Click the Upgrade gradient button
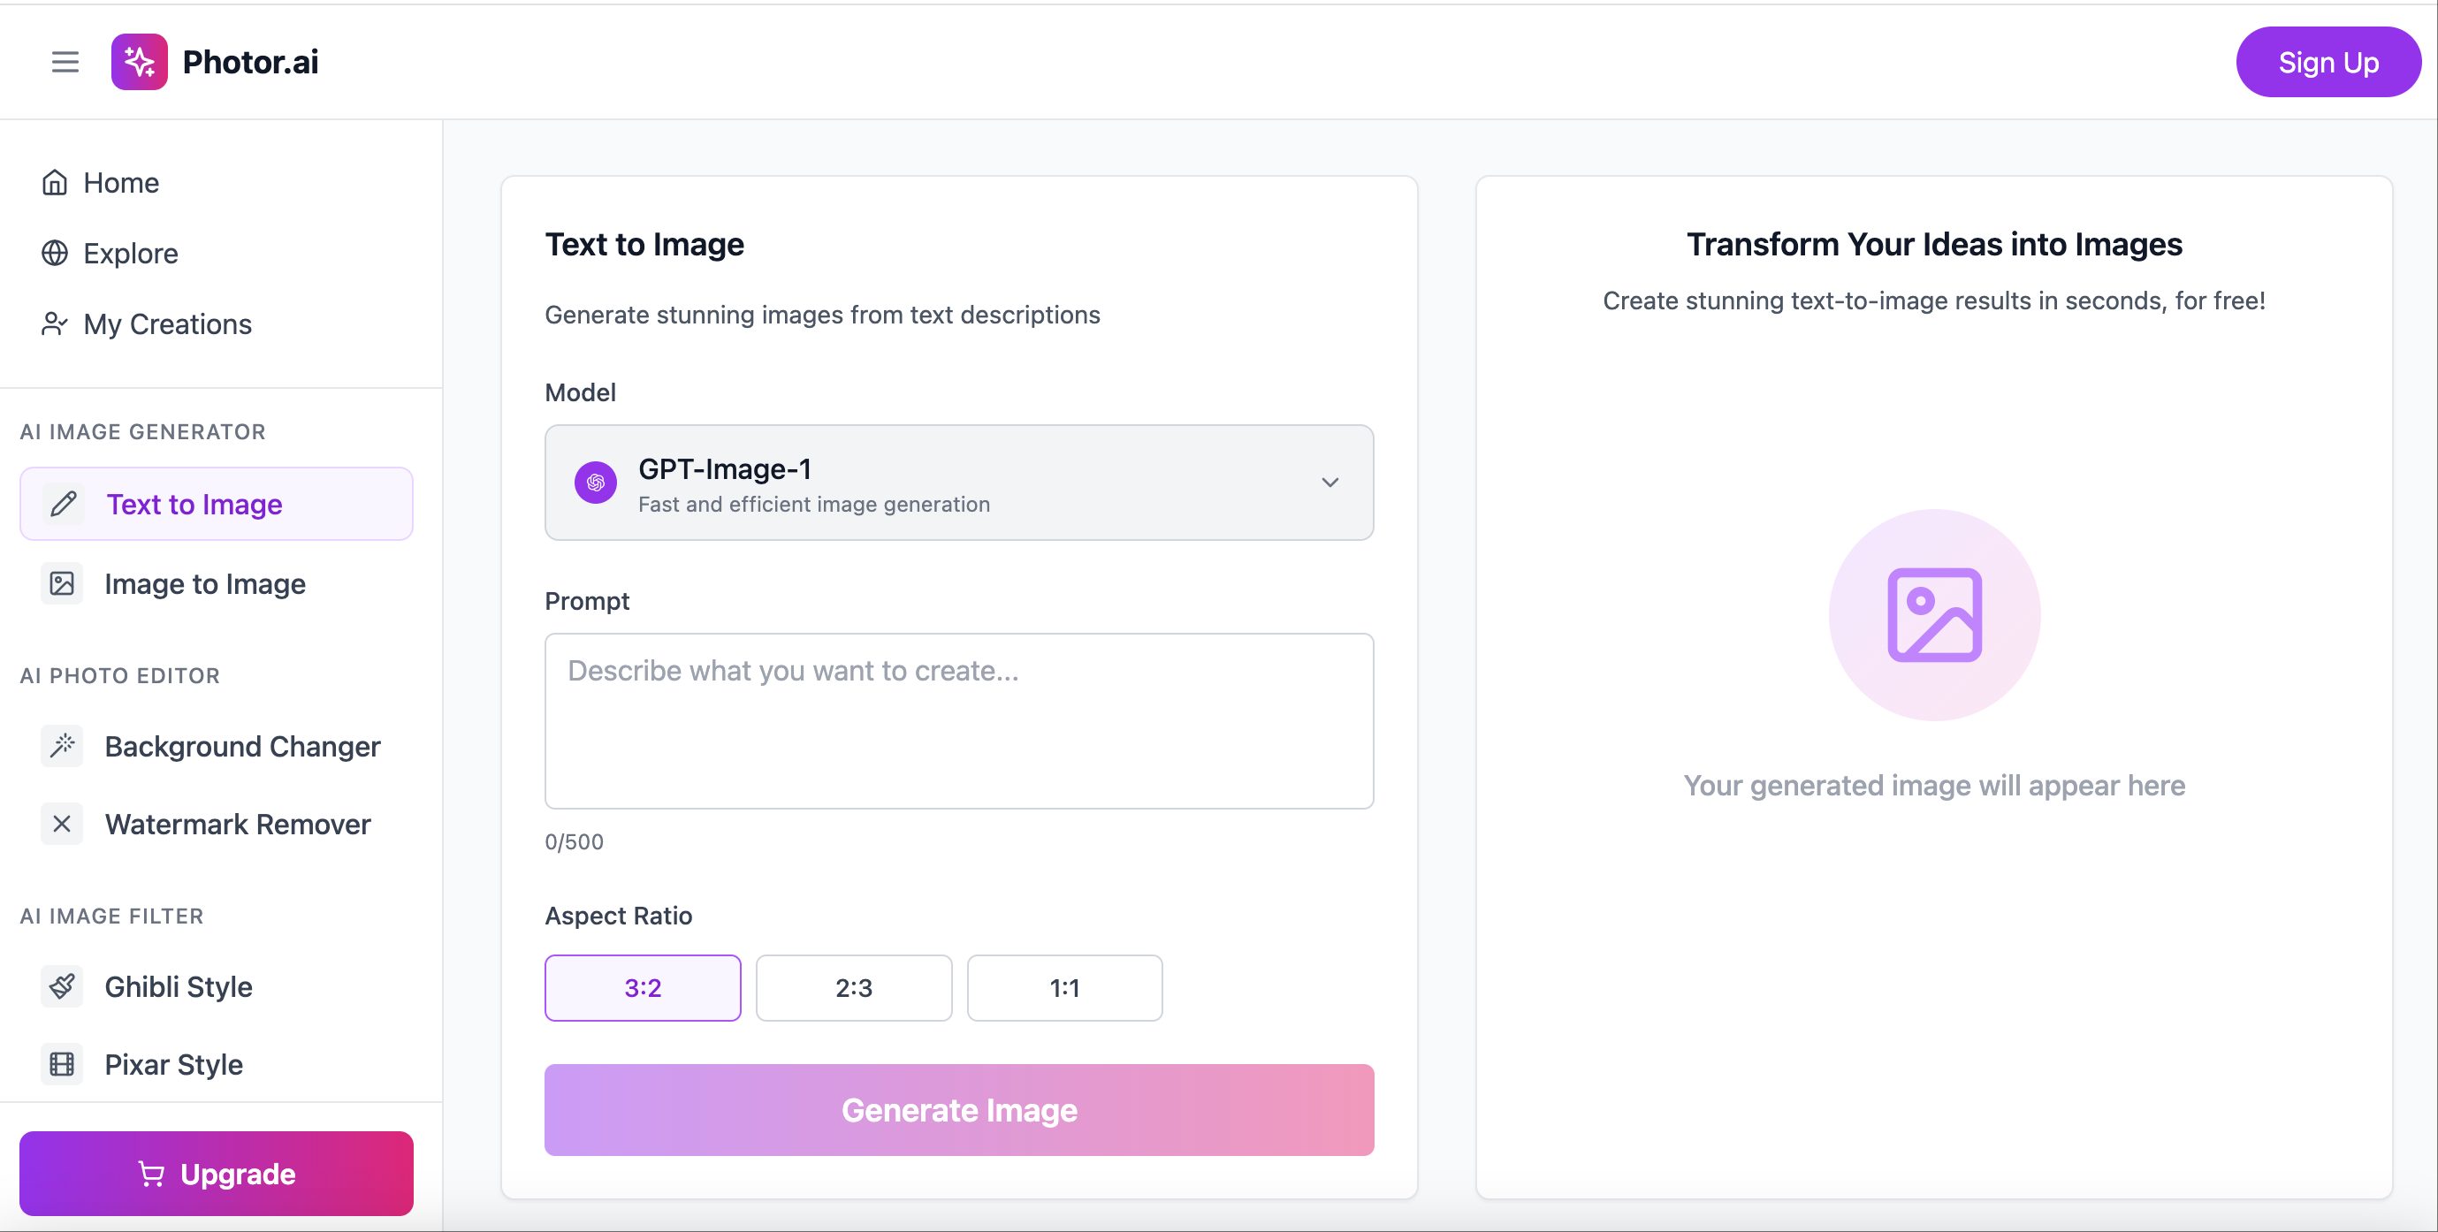Image resolution: width=2438 pixels, height=1232 pixels. (216, 1174)
